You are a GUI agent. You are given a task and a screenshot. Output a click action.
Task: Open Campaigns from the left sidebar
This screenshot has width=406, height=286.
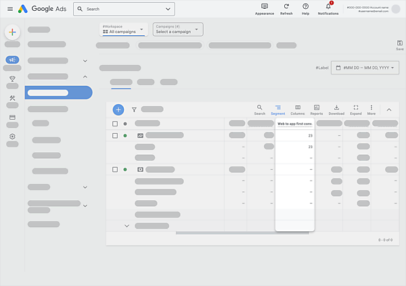[x=12, y=59]
